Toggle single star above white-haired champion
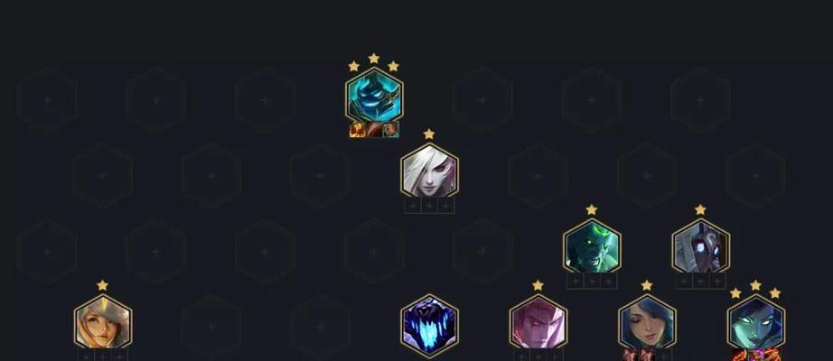This screenshot has height=361, width=833. click(429, 134)
